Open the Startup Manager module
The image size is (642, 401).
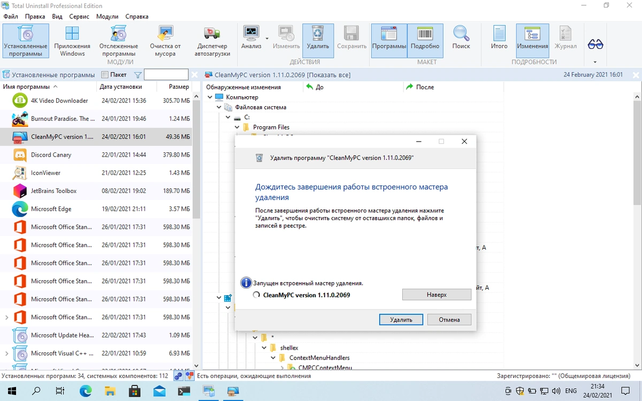coord(212,41)
